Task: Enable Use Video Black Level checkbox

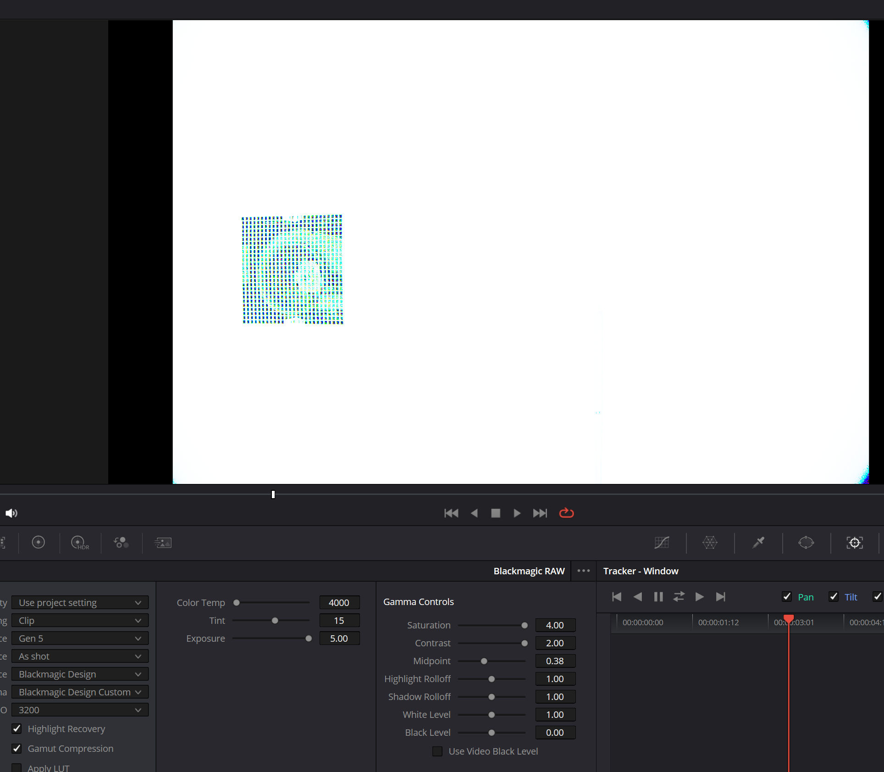Action: 438,751
